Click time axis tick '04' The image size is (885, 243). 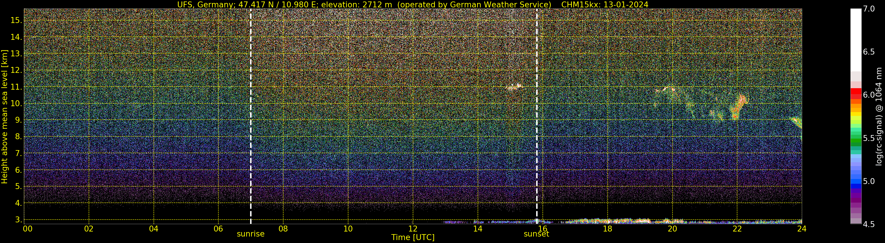pyautogui.click(x=154, y=229)
